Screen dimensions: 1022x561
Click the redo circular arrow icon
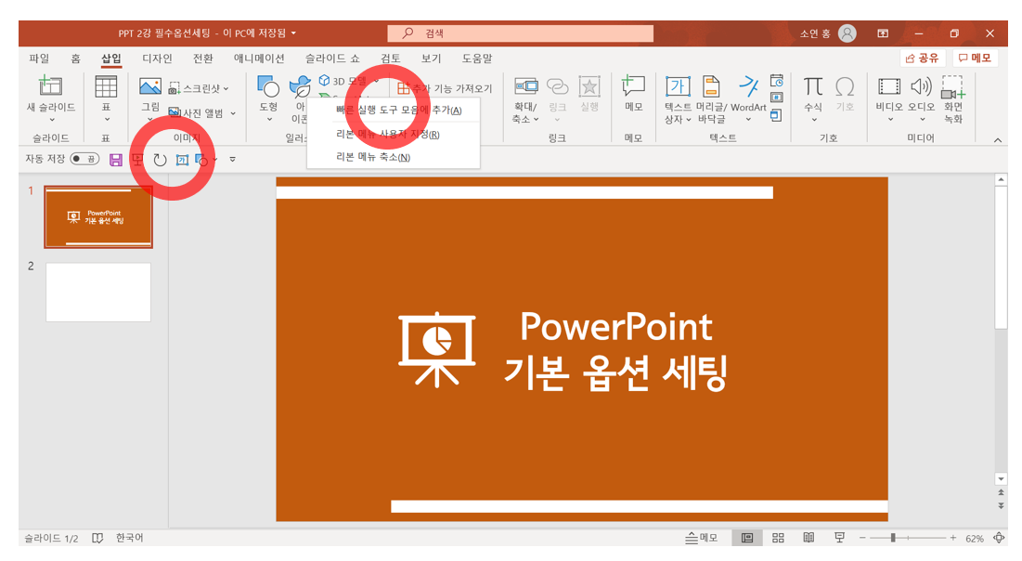click(160, 160)
